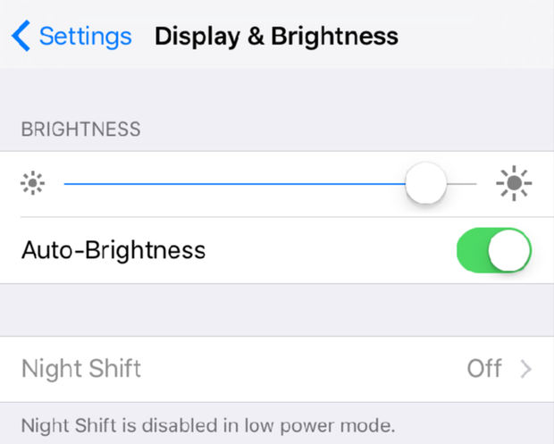Click the empty gray gap above Night Shift
Image resolution: width=554 pixels, height=444 pixels.
pyautogui.click(x=277, y=310)
